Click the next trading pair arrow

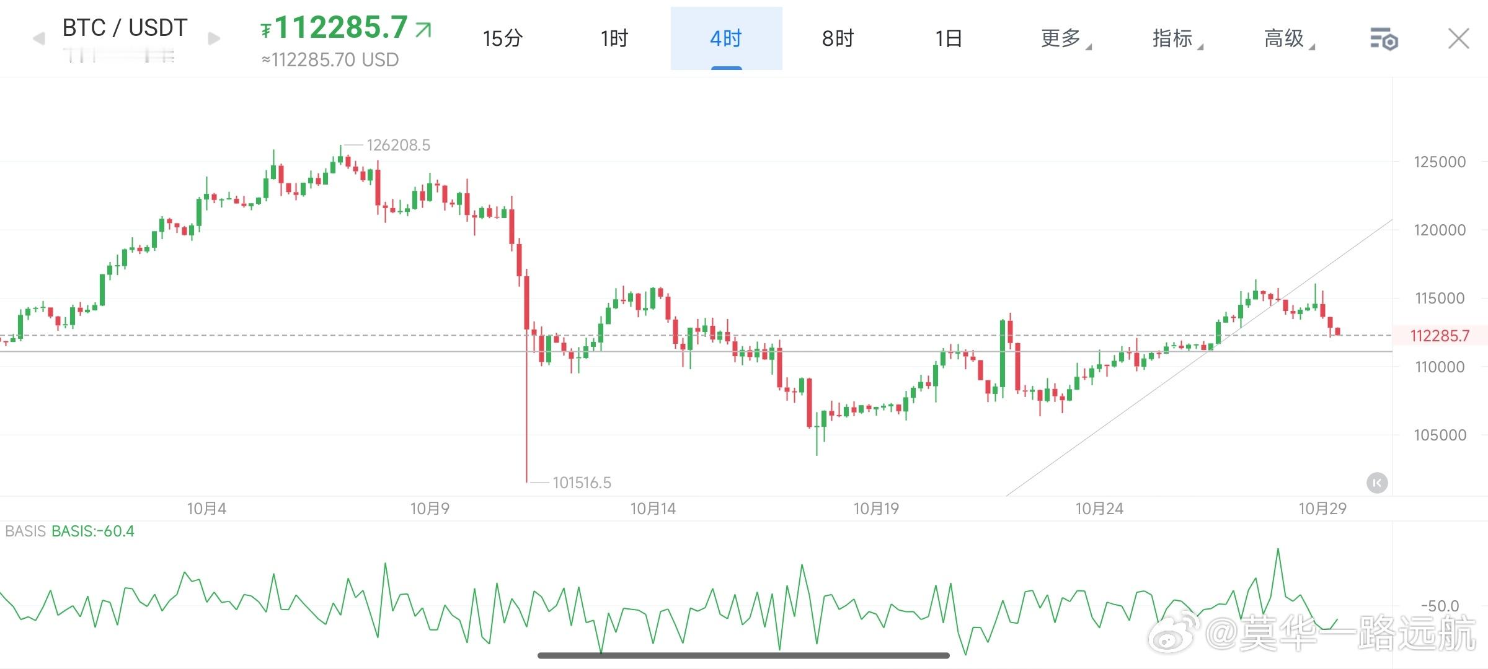pyautogui.click(x=214, y=38)
